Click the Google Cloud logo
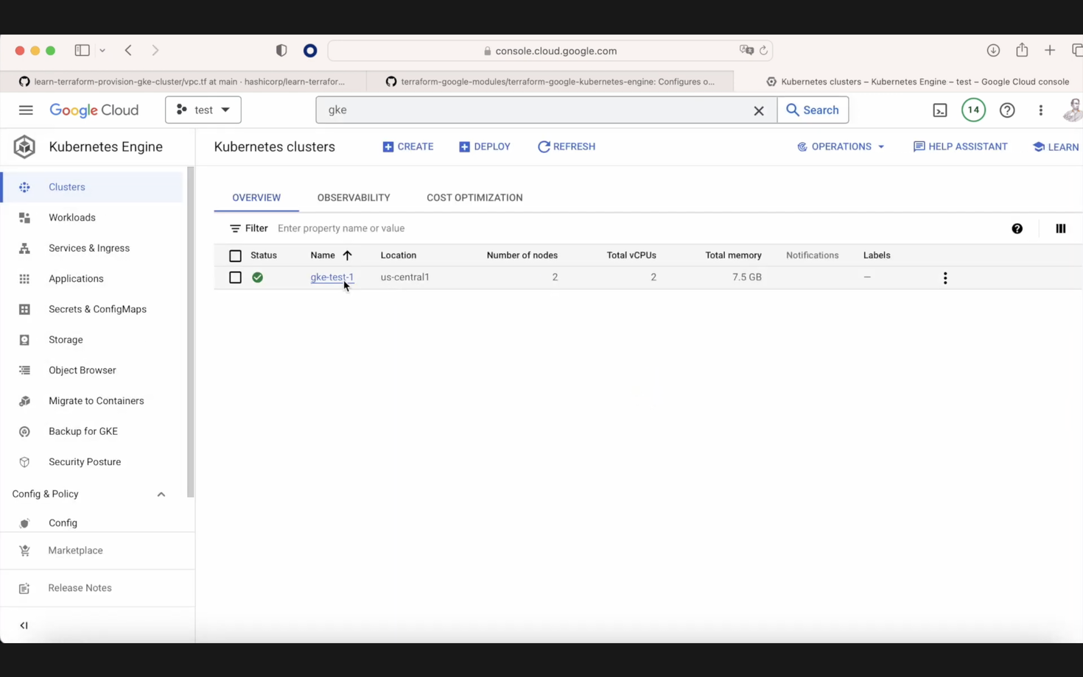Viewport: 1083px width, 677px height. click(94, 110)
